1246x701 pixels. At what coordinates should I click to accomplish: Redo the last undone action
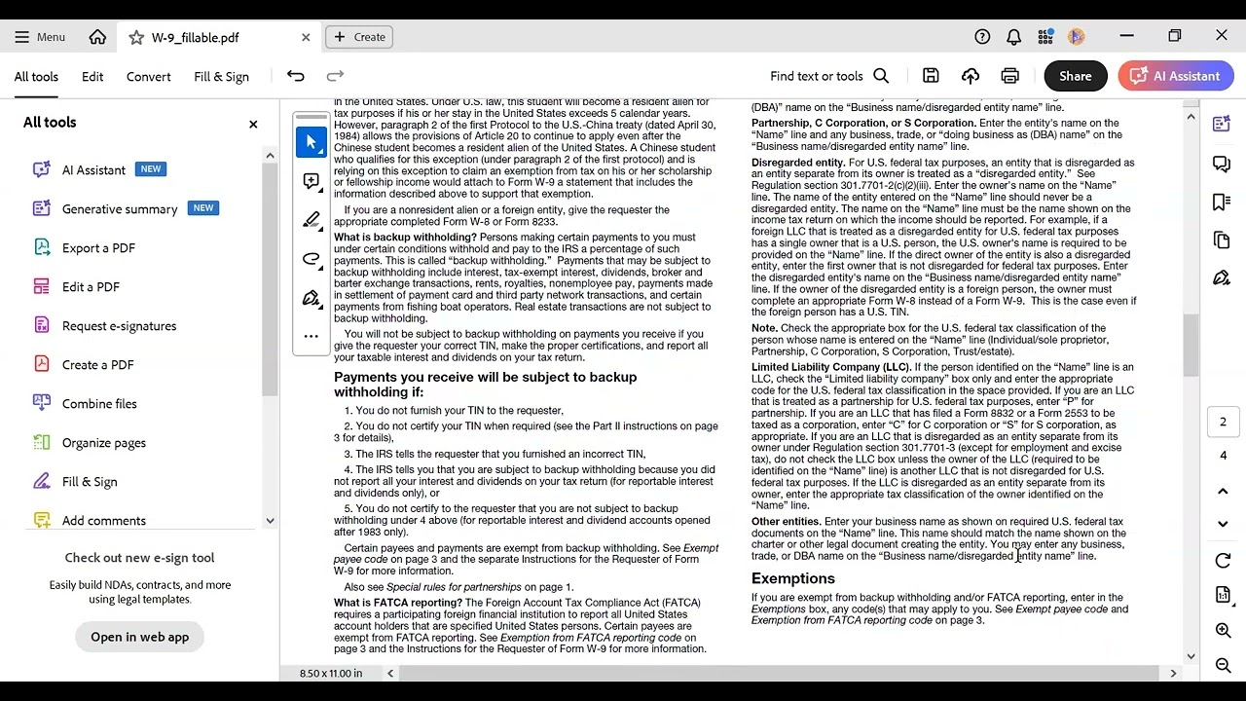(x=335, y=76)
